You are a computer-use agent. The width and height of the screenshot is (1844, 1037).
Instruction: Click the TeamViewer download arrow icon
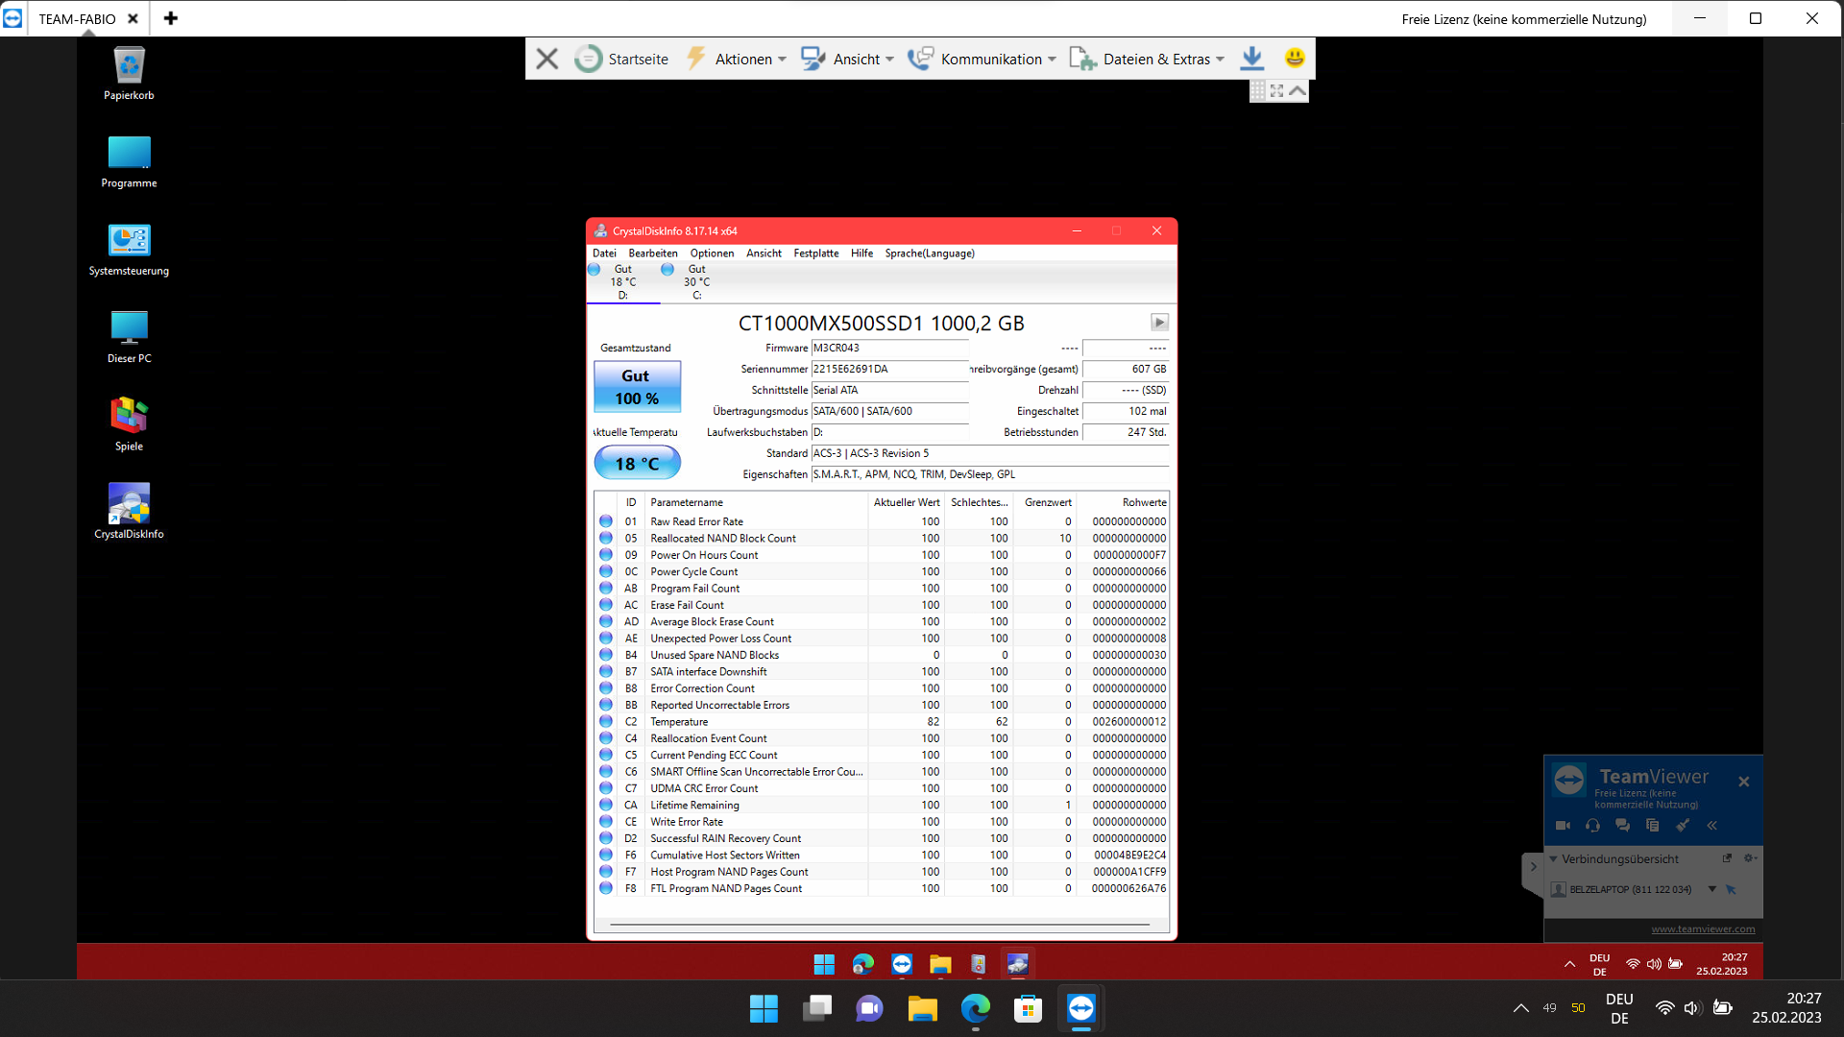click(x=1251, y=59)
